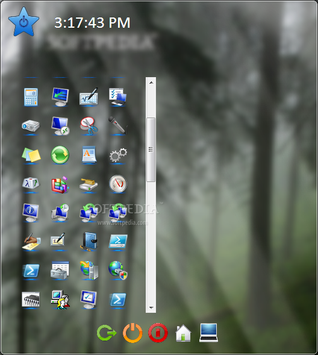Launch Memory Diagnostic chip icon
318x355 pixels.
click(x=31, y=300)
